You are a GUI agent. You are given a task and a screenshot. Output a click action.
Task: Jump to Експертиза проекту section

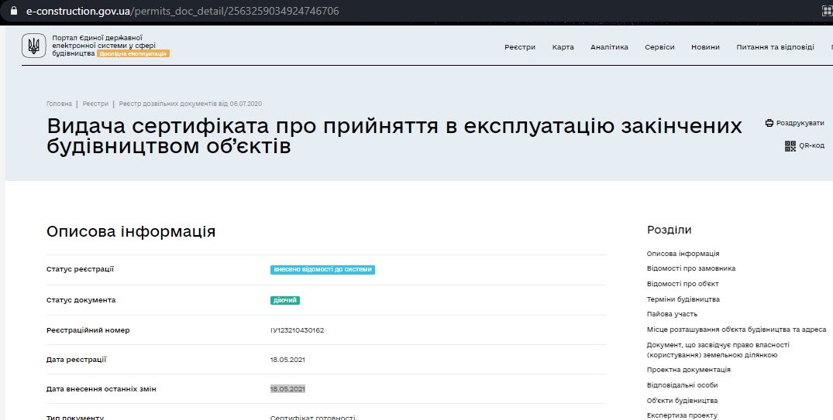pos(682,415)
